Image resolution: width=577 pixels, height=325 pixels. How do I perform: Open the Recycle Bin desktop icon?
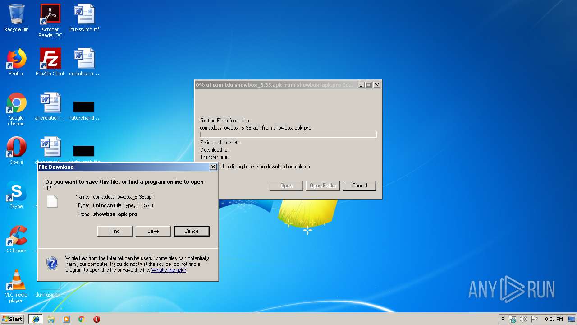tap(16, 18)
